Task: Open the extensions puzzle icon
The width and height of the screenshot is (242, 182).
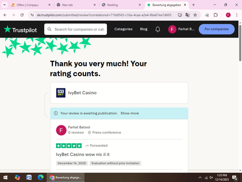Action: pyautogui.click(x=215, y=15)
